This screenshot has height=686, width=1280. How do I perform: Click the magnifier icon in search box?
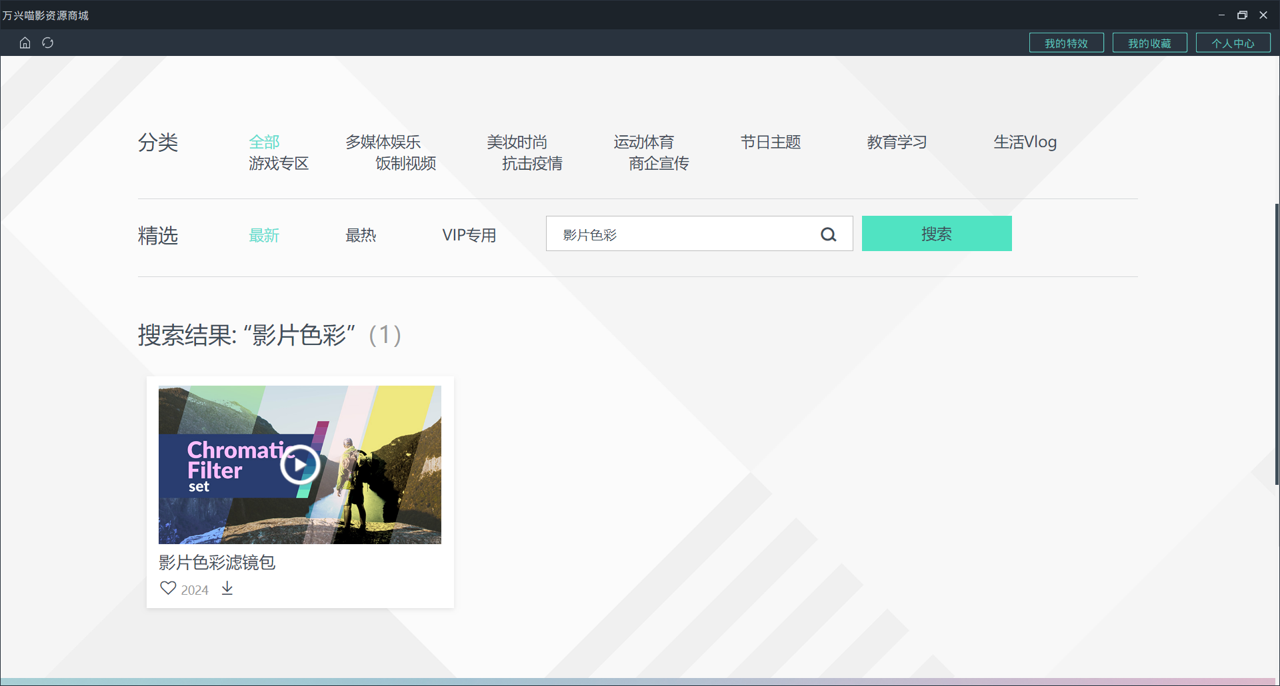(828, 234)
